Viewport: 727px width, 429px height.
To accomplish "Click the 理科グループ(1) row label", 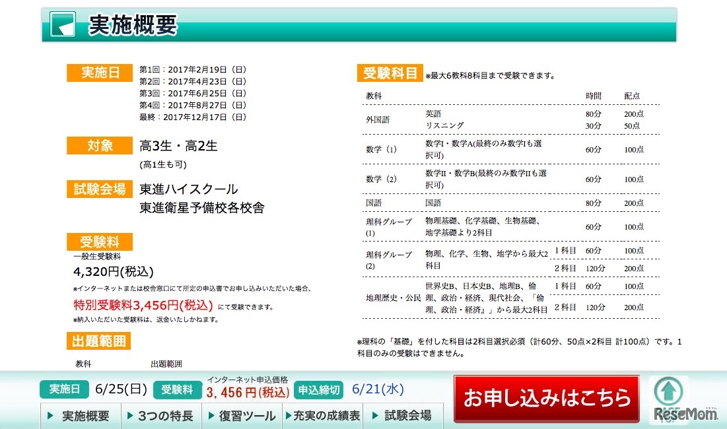I will coord(388,227).
